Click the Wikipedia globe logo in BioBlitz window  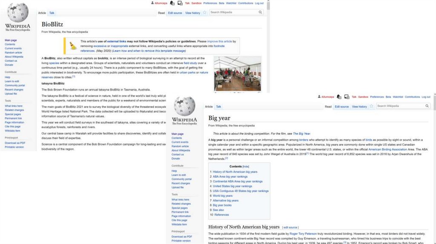pyautogui.click(x=17, y=12)
